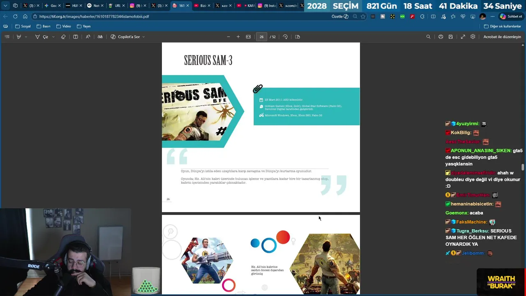Viewport: 526px width, 296px height.
Task: Open the translate PDF tool
Action: 100,37
